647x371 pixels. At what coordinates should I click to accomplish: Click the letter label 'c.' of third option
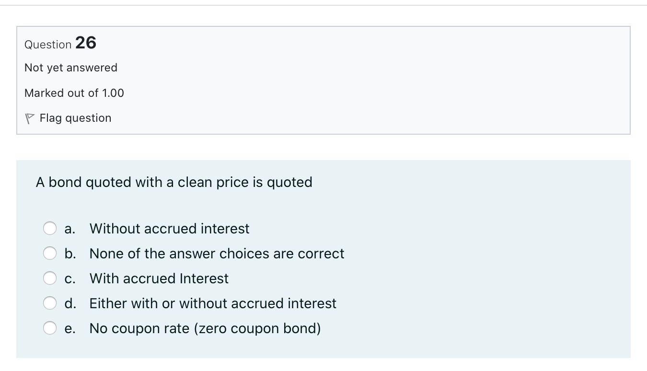[70, 279]
